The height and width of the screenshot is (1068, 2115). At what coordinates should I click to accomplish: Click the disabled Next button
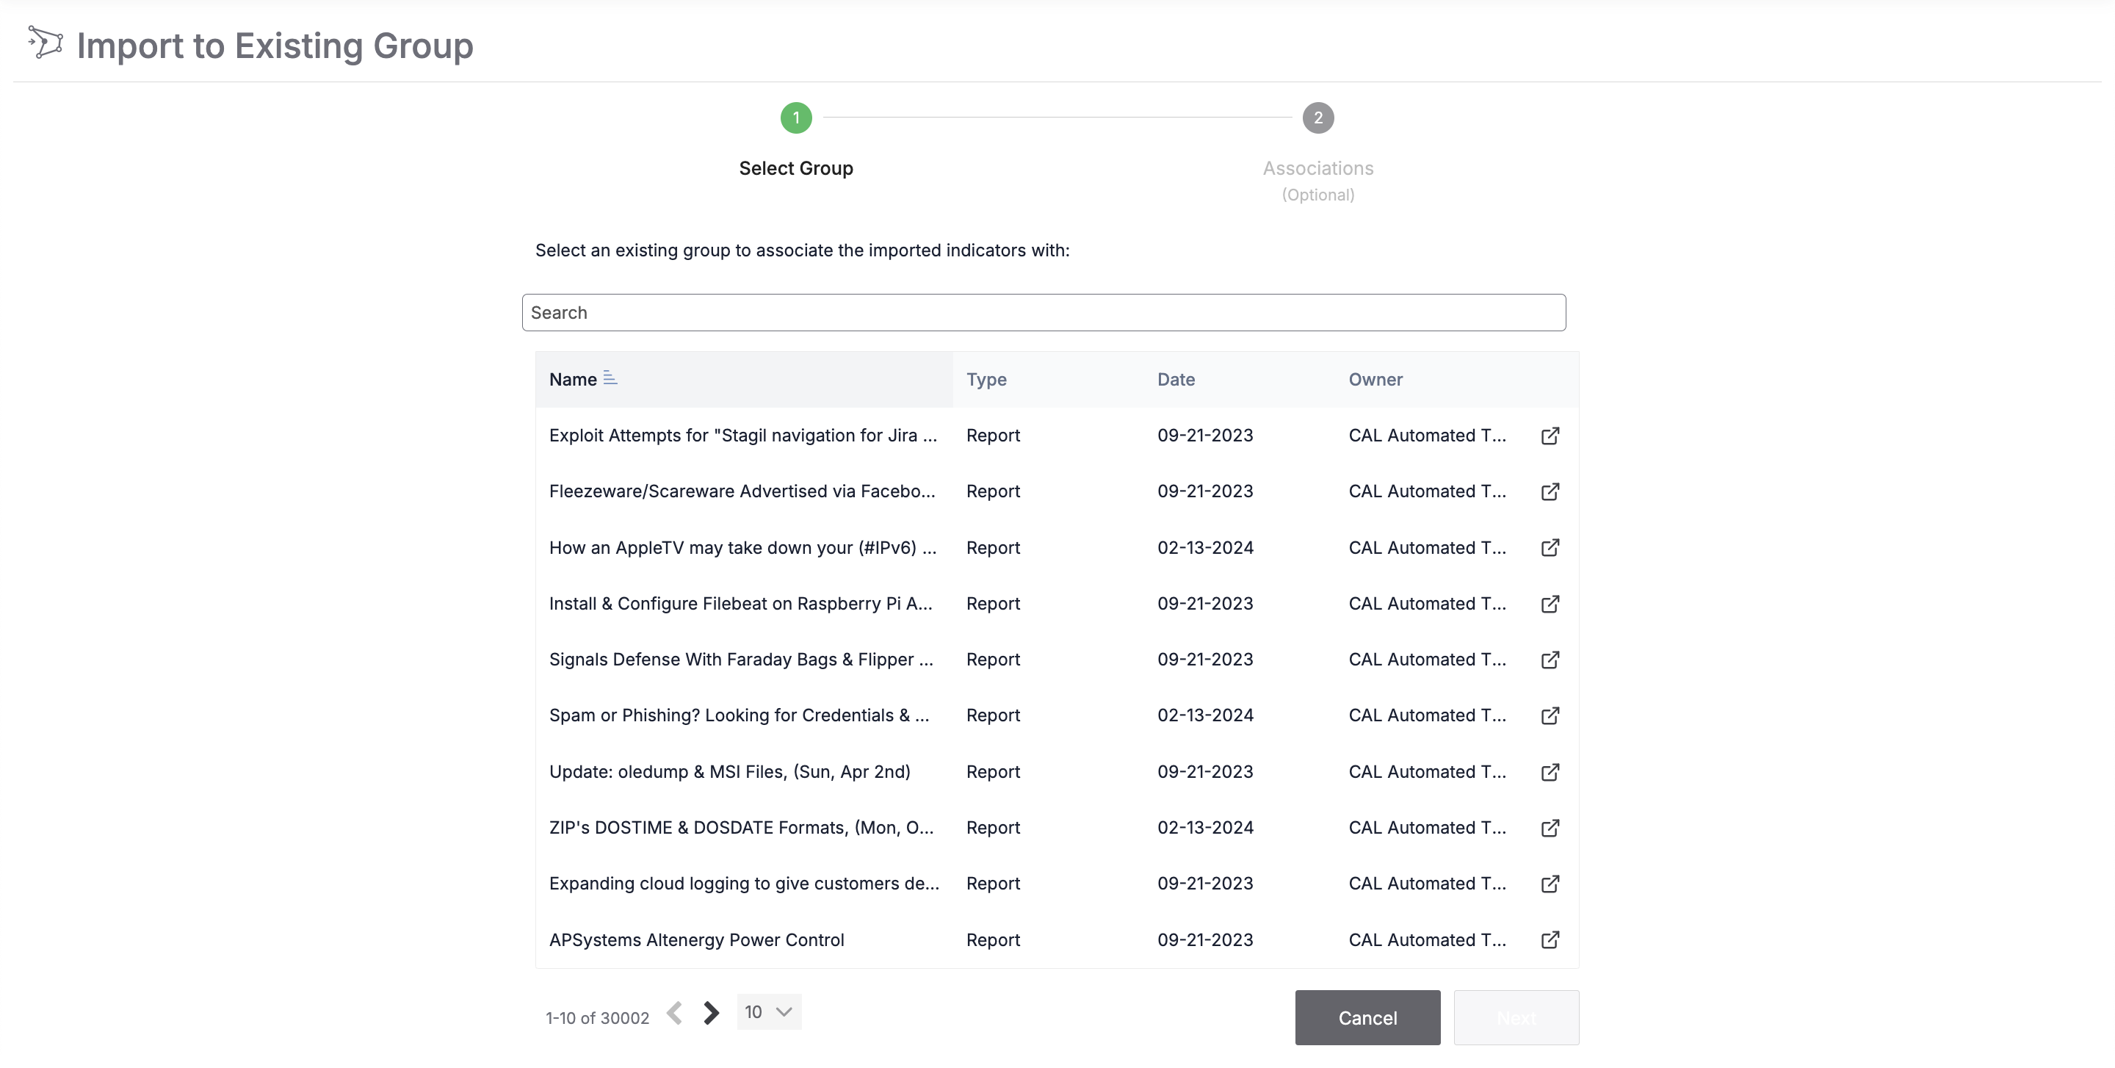[x=1516, y=1018]
